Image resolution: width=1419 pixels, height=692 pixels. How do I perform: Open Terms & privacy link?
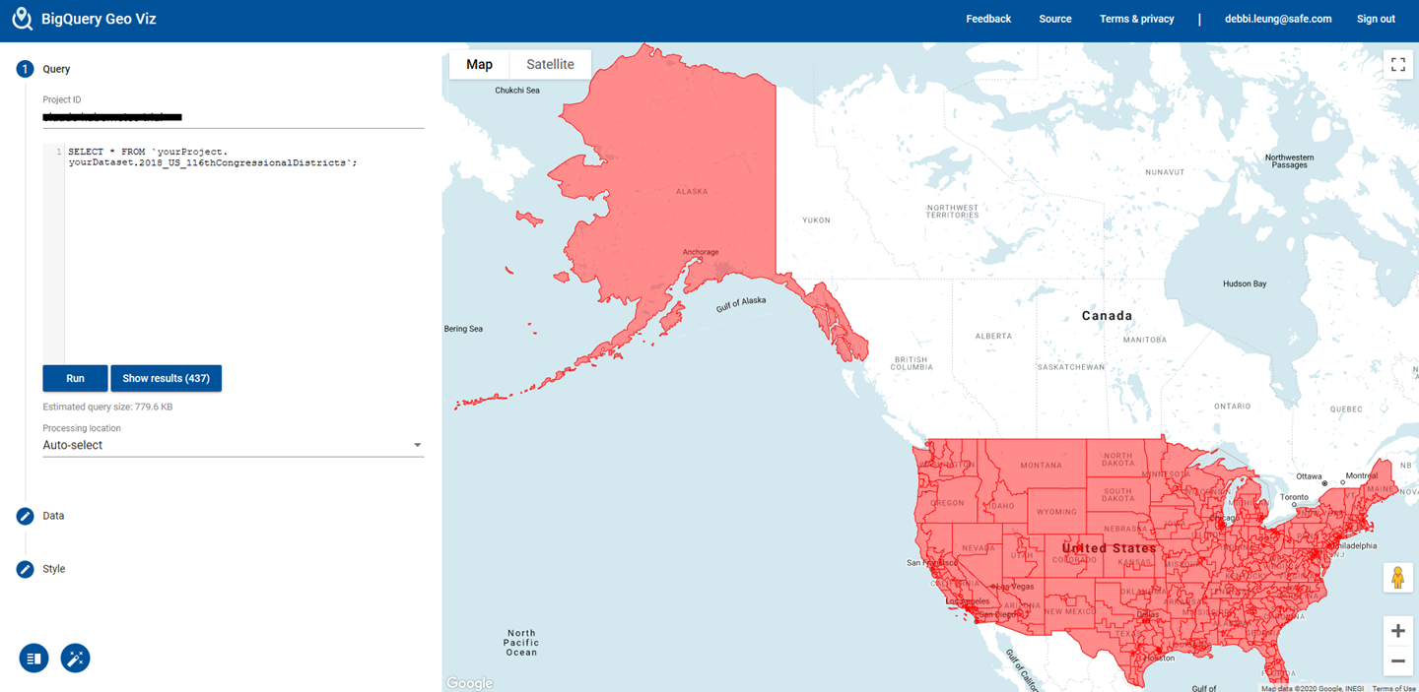tap(1137, 19)
